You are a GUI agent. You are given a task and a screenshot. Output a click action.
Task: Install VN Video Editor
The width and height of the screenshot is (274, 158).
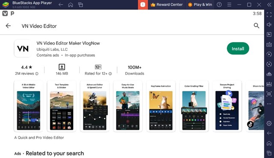tap(238, 48)
